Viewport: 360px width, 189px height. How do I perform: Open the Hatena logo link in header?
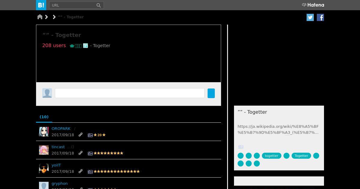(313, 5)
